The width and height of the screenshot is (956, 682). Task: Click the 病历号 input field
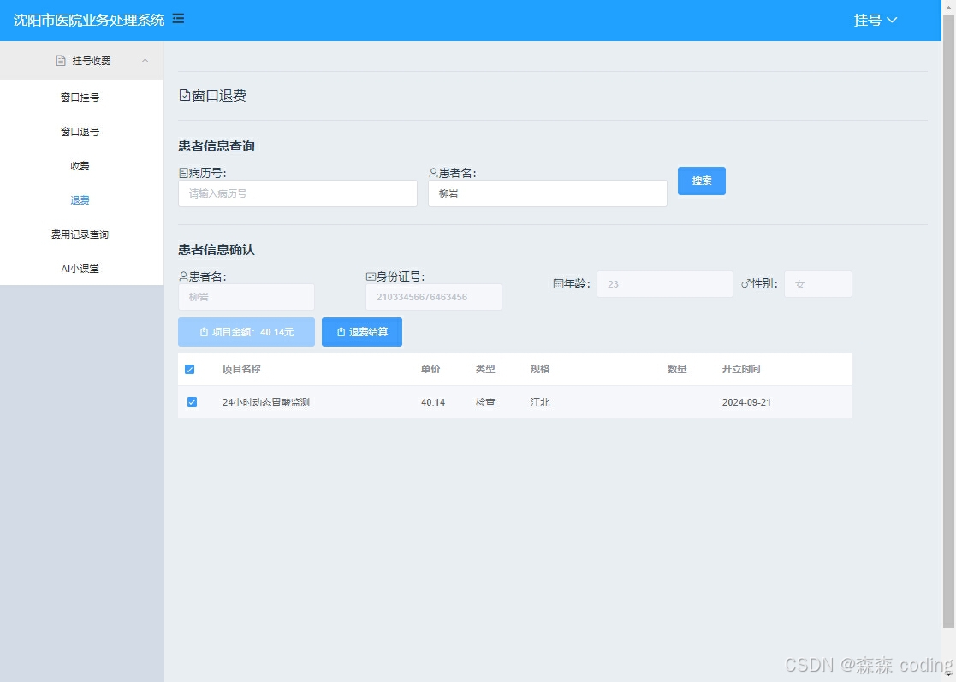(297, 193)
